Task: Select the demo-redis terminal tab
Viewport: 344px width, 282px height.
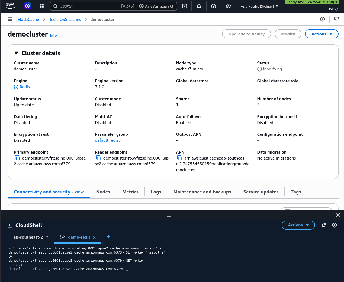Action: click(x=79, y=237)
